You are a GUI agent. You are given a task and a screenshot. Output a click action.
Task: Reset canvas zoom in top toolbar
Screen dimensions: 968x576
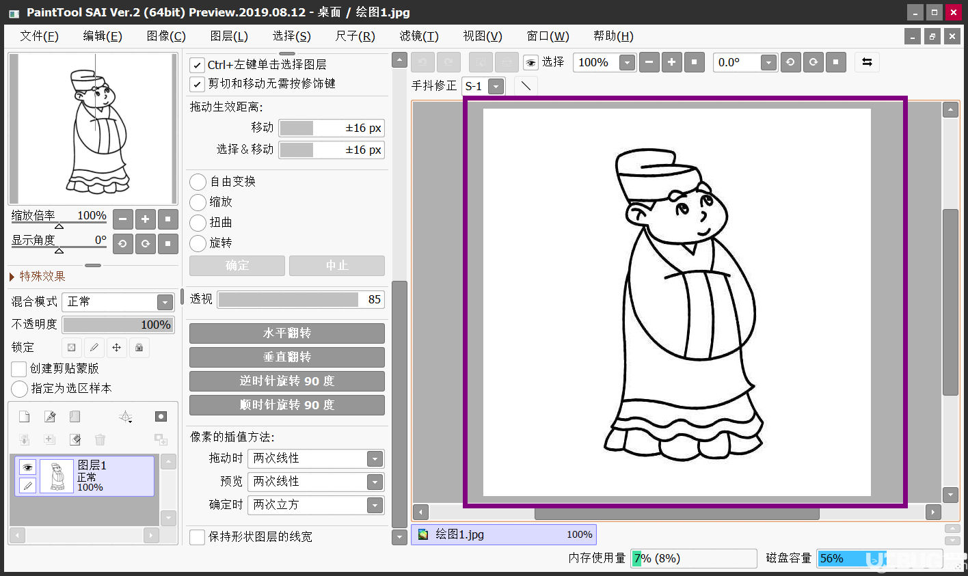pos(695,62)
